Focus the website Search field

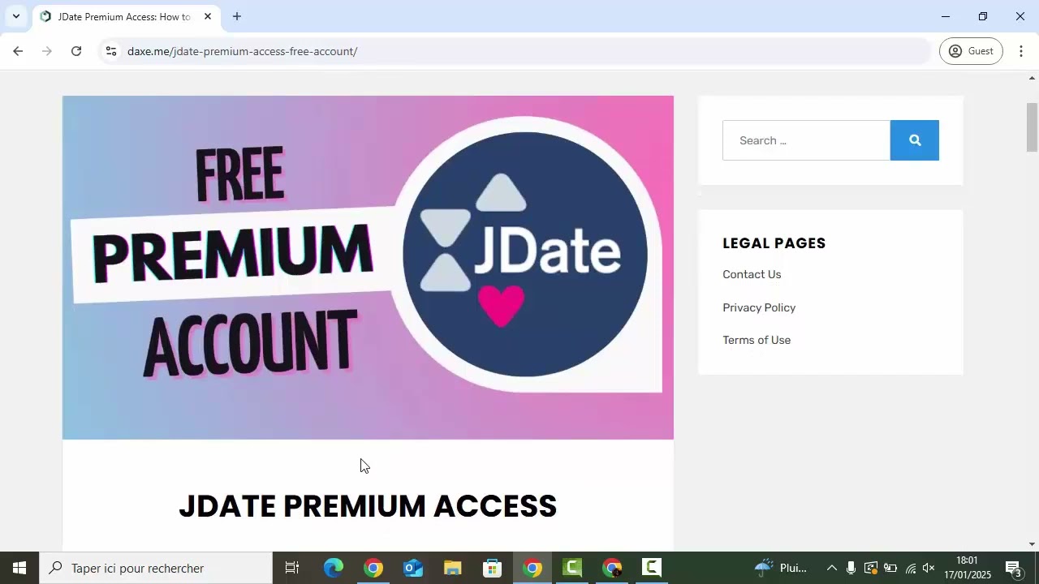pos(806,140)
